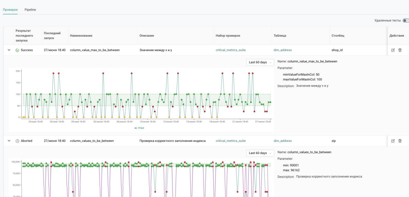This screenshot has height=197, width=409.
Task: Select the column_value_max_to_be_between name cell
Action: tap(95, 50)
